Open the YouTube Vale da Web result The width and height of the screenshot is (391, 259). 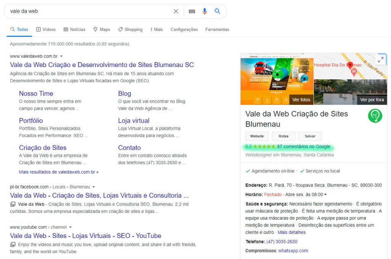pos(86,236)
